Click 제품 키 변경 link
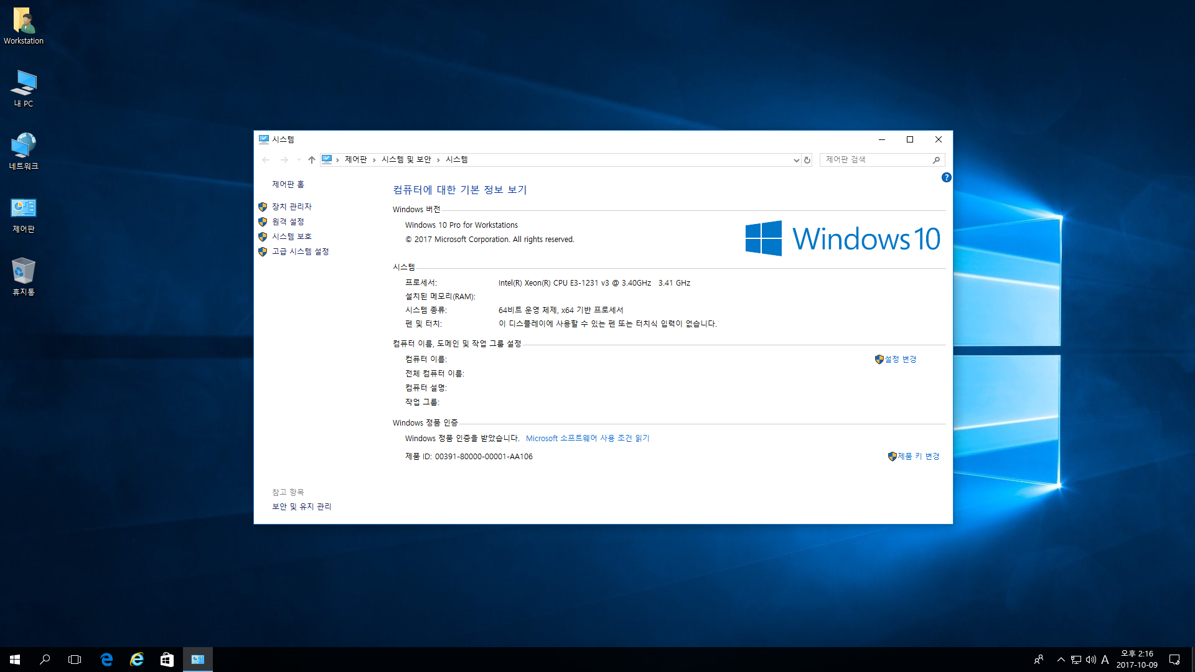 919,456
